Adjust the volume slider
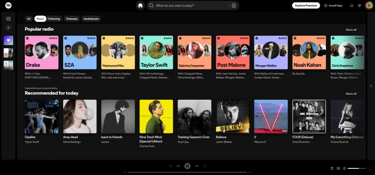Image resolution: width=375 pixels, height=175 pixels. tap(357, 168)
